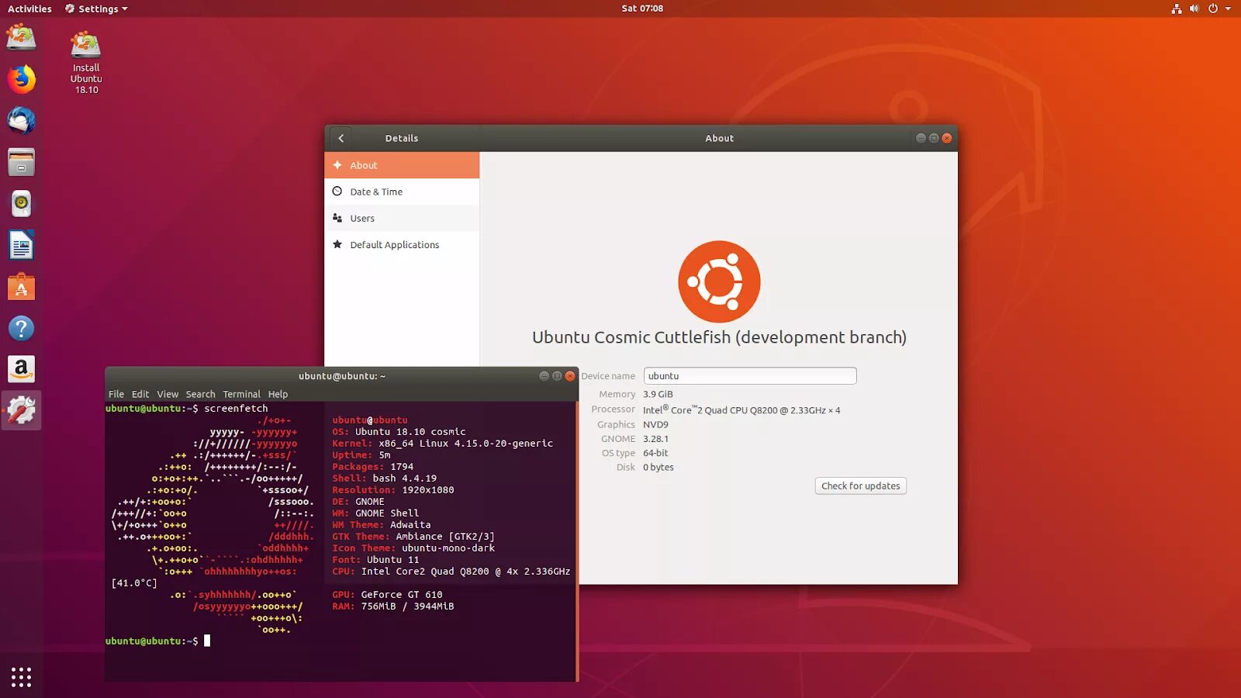1241x698 pixels.
Task: Maximize the terminal window
Action: (x=557, y=376)
